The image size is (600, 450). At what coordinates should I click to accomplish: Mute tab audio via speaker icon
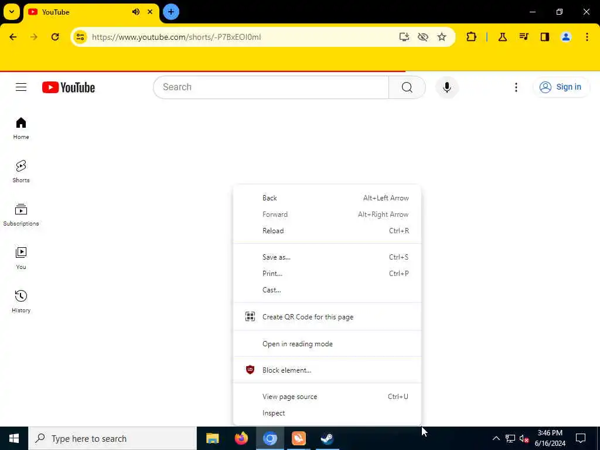pos(136,12)
